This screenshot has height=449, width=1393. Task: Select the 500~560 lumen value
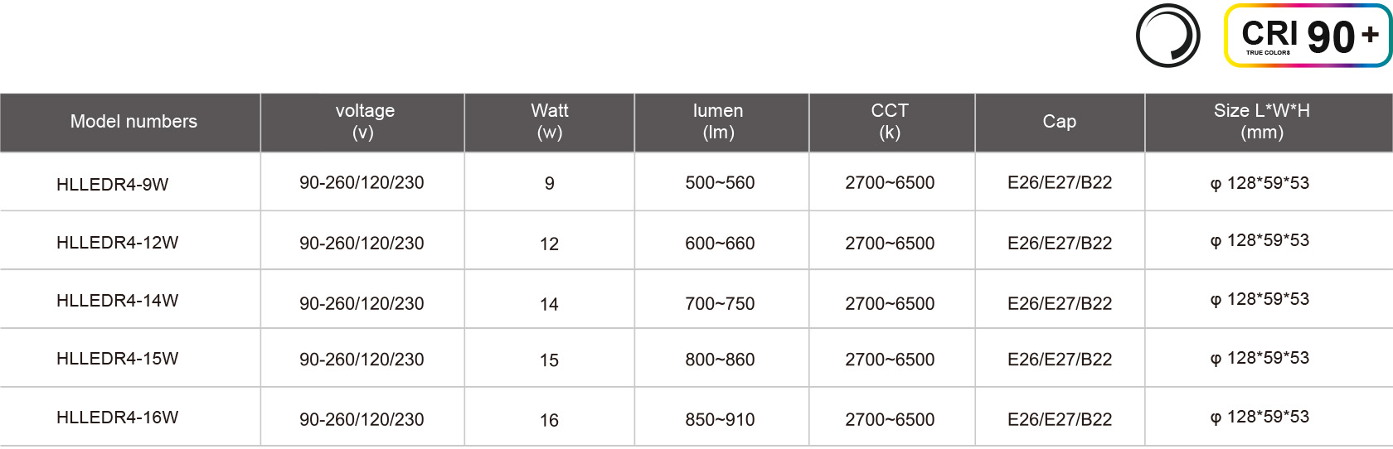click(720, 183)
